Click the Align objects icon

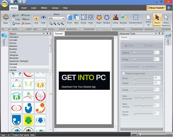point(90,17)
